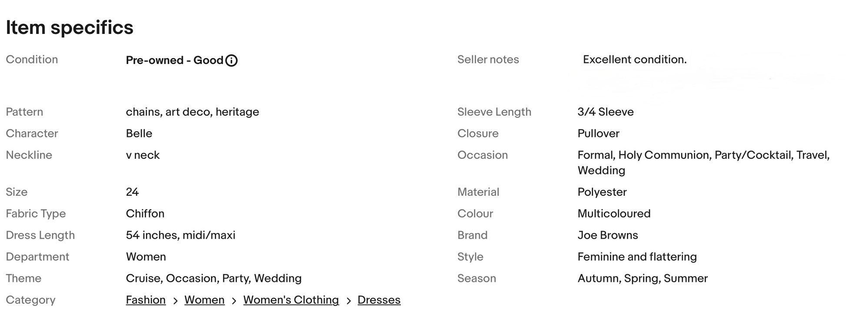Click the Pre-owned - Good condition text
This screenshot has height=321, width=846.
[174, 60]
